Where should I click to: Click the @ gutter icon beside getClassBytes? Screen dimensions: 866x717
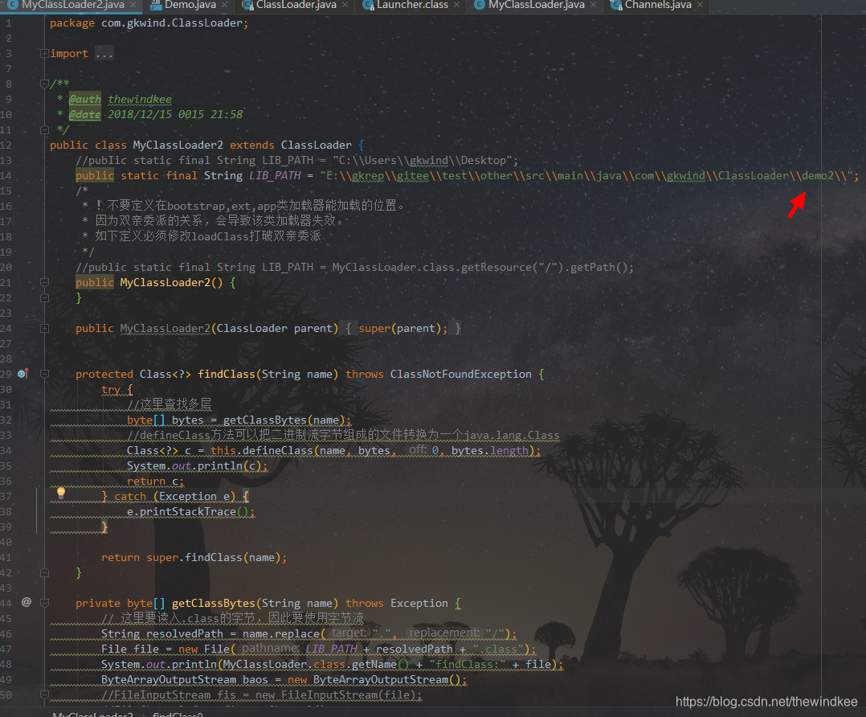tap(26, 602)
